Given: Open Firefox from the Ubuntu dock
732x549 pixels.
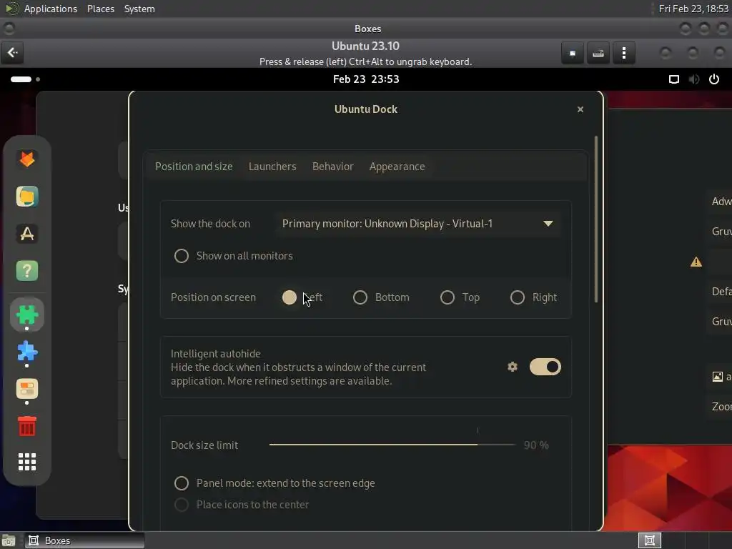Looking at the screenshot, I should (x=27, y=159).
